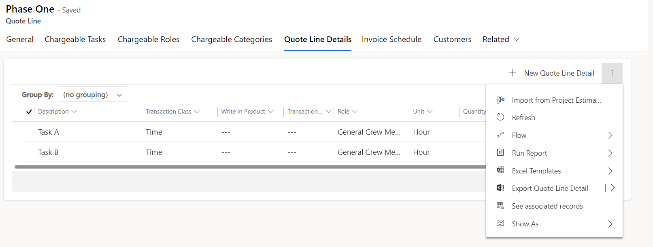
Task: Click the grid horizontal scrollbar
Action: [x=250, y=167]
